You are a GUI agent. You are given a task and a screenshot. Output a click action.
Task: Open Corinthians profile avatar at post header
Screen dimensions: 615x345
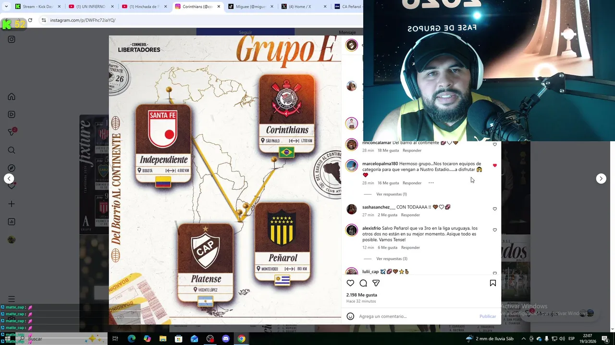tap(352, 45)
